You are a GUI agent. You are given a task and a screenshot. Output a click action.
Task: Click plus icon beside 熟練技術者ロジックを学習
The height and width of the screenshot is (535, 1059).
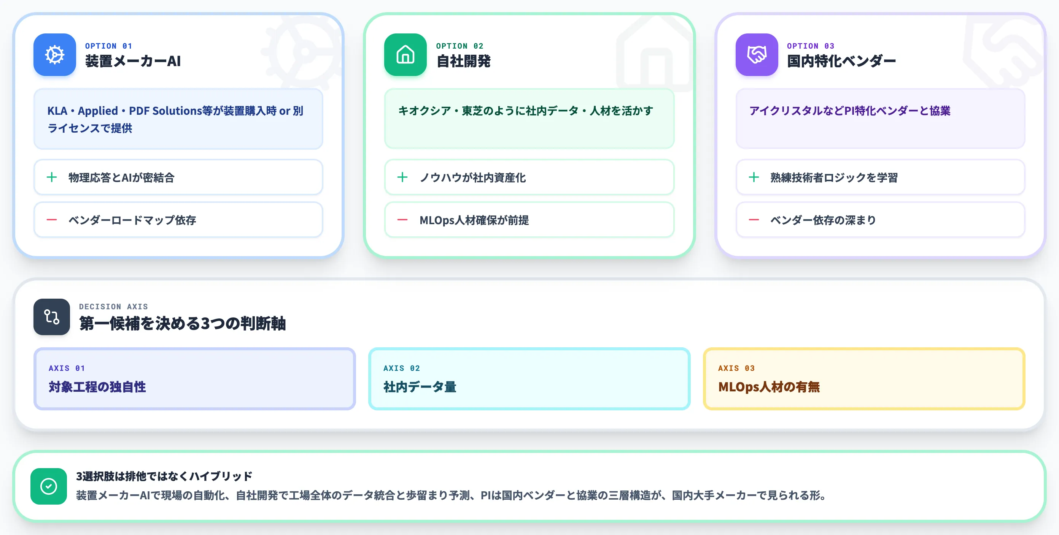coord(754,177)
